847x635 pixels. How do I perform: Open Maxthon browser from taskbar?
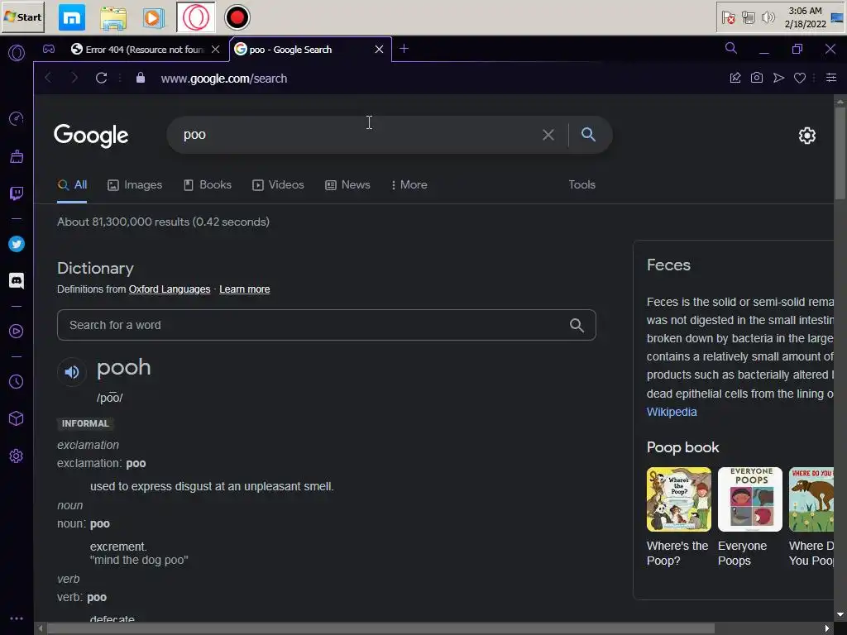72,17
